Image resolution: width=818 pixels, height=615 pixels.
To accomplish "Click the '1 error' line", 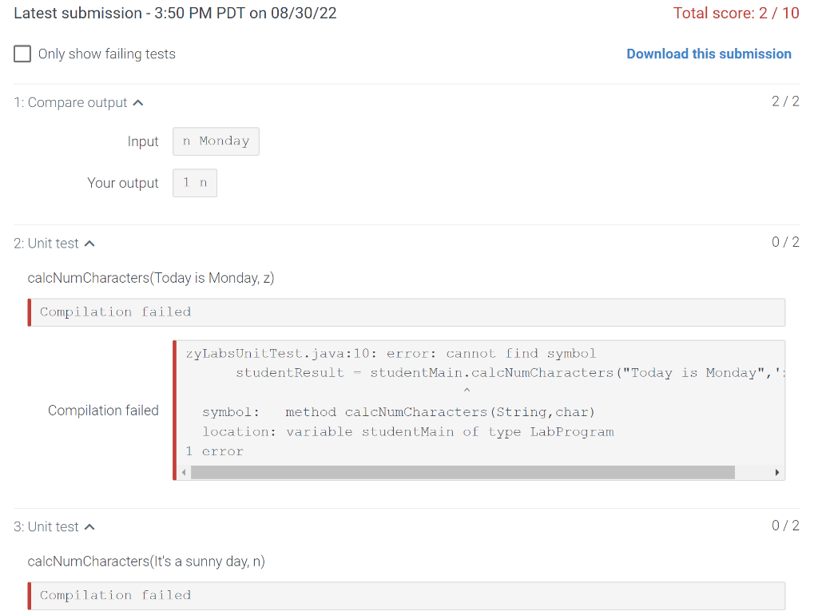I will tap(214, 452).
